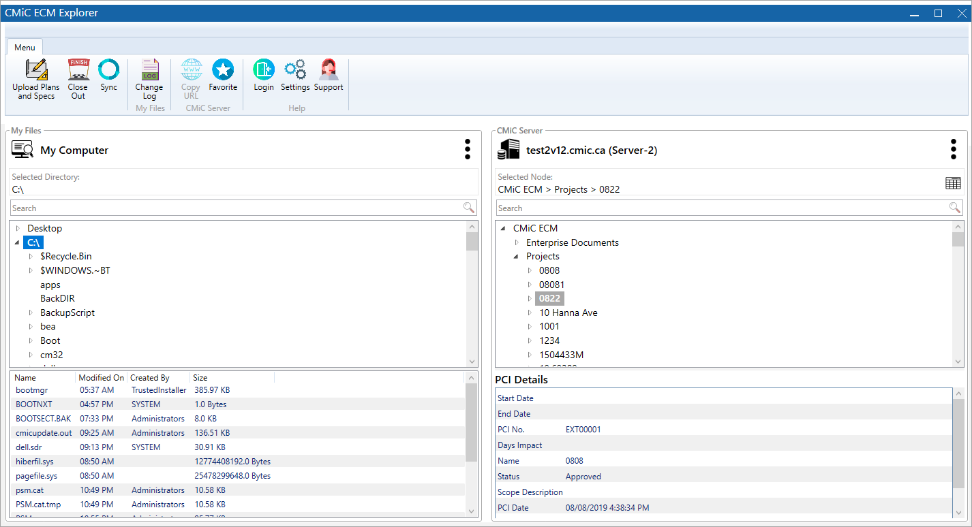Click local folder tree scrollbar down arrow

pos(472,362)
